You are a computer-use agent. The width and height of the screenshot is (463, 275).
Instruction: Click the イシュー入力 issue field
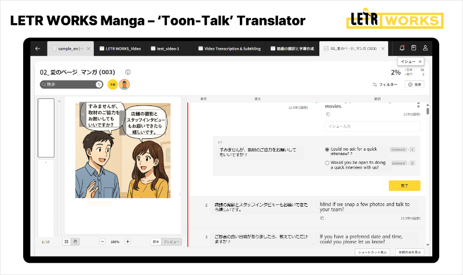[373, 126]
